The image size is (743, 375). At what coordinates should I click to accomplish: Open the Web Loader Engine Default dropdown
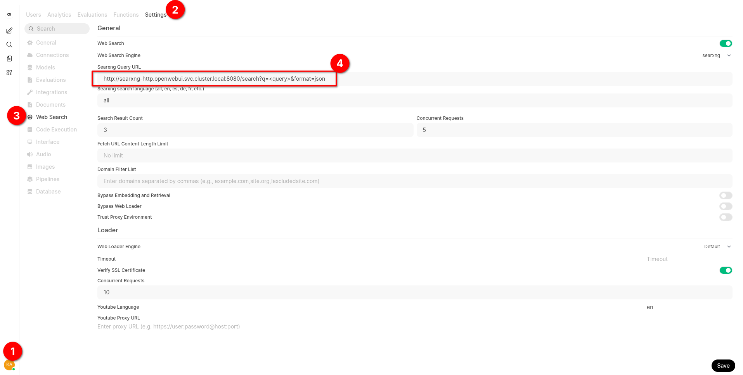coord(717,247)
